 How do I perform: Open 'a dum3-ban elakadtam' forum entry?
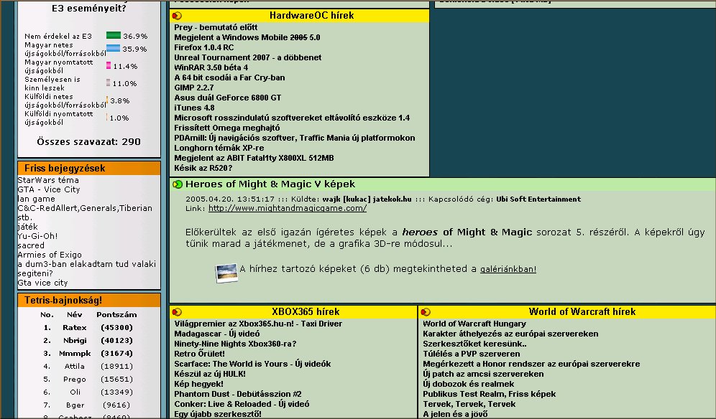(87, 268)
